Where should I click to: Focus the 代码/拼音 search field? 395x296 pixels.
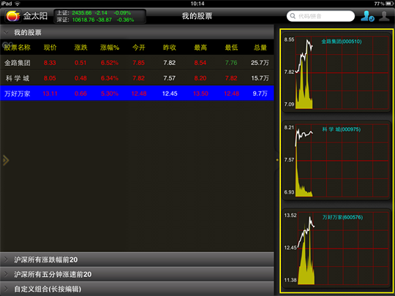[320, 16]
